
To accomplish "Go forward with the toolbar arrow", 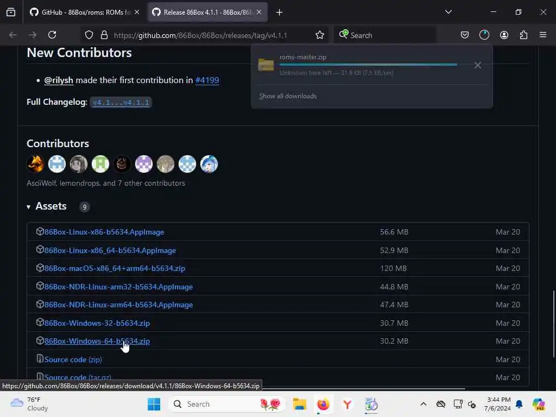I will pos(33,35).
